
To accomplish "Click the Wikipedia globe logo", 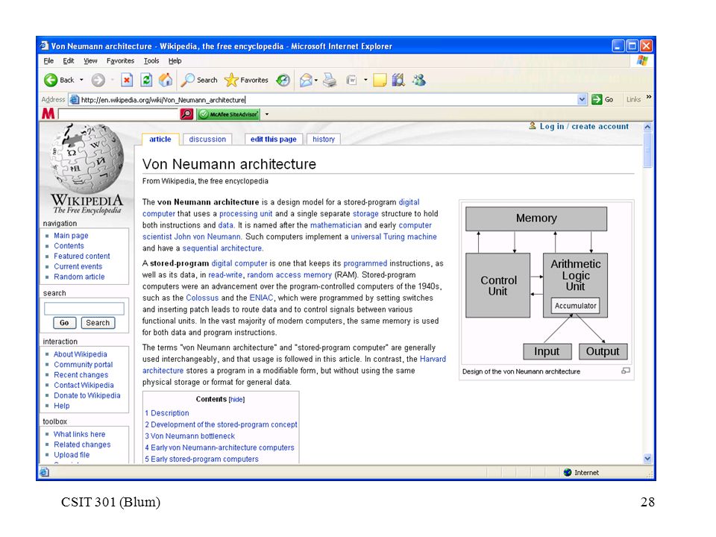I will coord(87,159).
